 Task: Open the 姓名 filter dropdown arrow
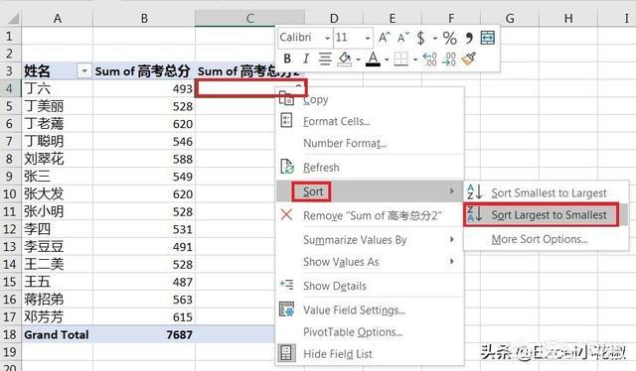[x=83, y=71]
